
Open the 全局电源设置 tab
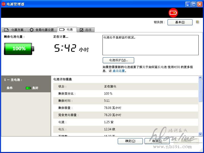[x=42, y=30]
